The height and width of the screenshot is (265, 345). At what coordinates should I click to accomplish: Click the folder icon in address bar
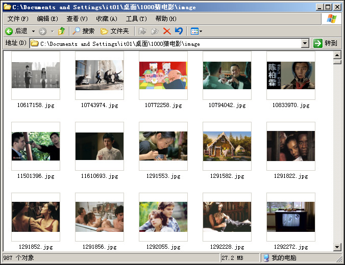34,43
